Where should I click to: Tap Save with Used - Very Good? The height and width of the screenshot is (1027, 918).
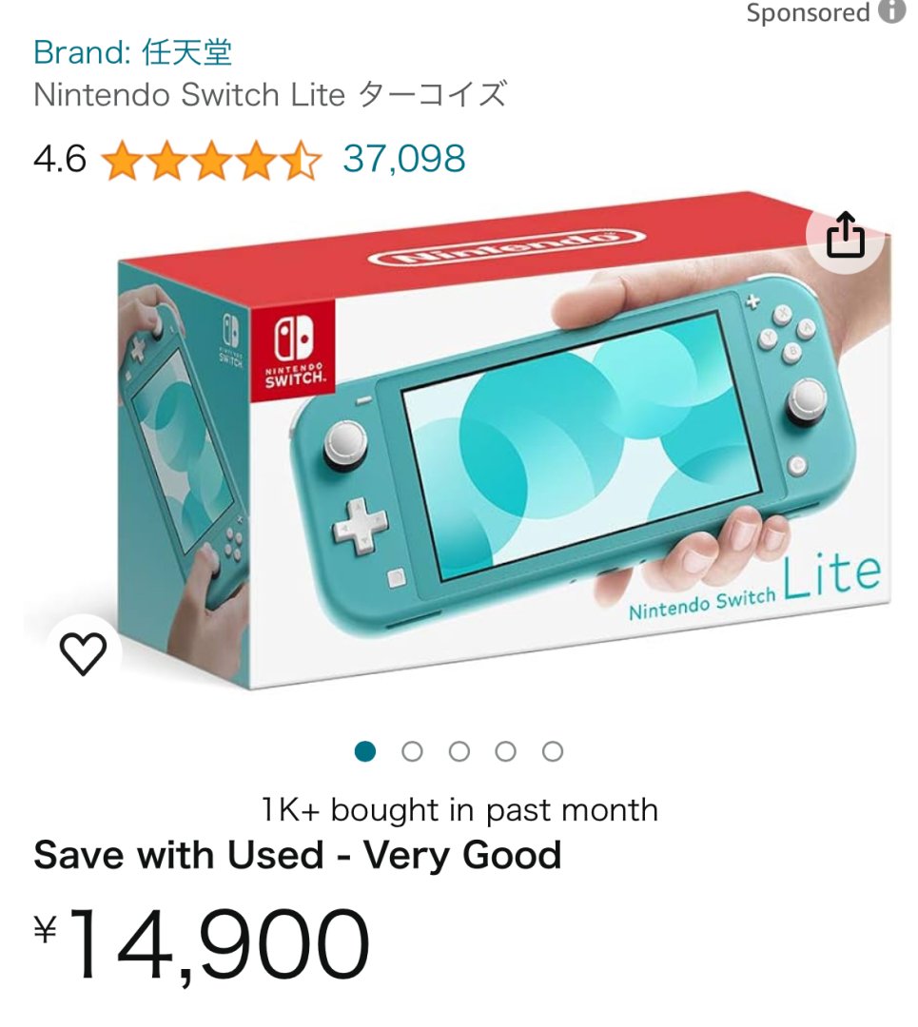click(x=298, y=856)
